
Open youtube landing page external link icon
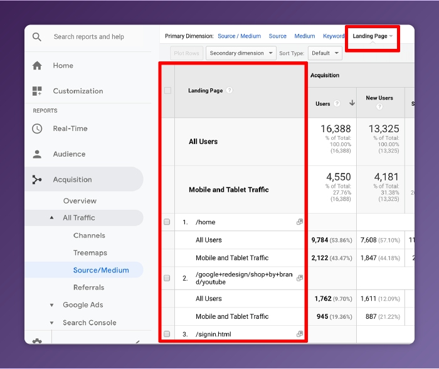[300, 278]
